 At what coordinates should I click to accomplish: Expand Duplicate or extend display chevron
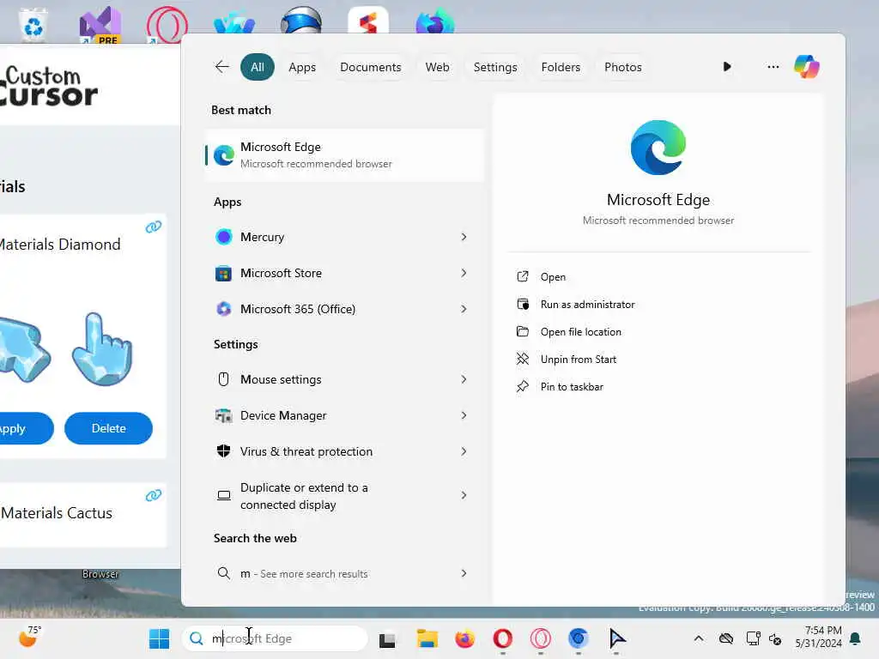464,495
